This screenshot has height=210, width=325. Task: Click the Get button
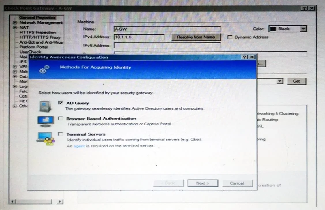[296, 81]
